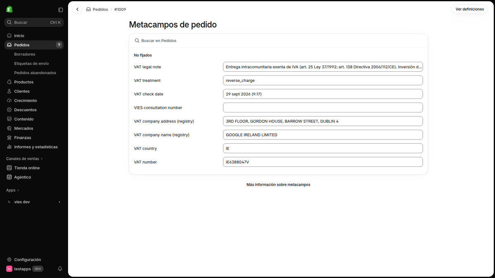Click Pedidos breadcrumb link

click(100, 9)
